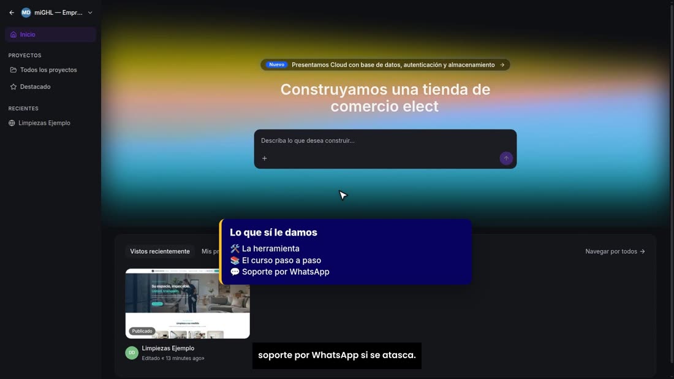Click the plus attach icon in prompt box
The height and width of the screenshot is (379, 674).
pos(264,158)
